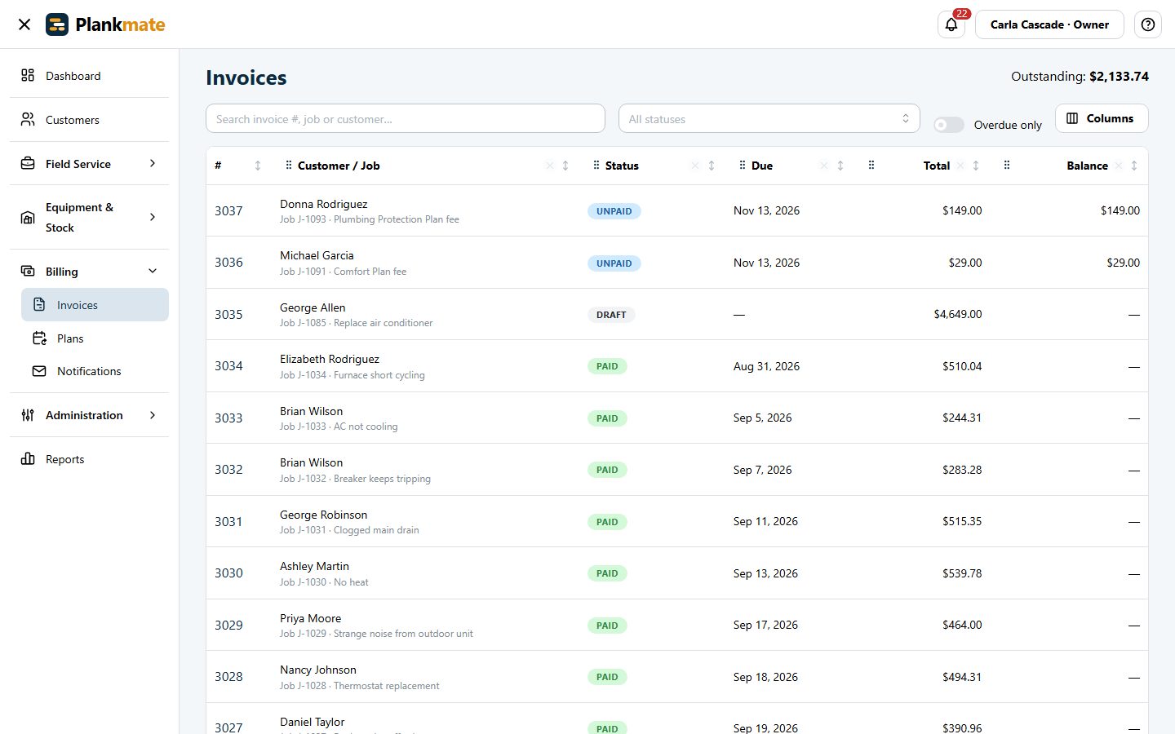
Task: Click the UNPAID badge for Michael Garcia
Action: pyautogui.click(x=614, y=263)
